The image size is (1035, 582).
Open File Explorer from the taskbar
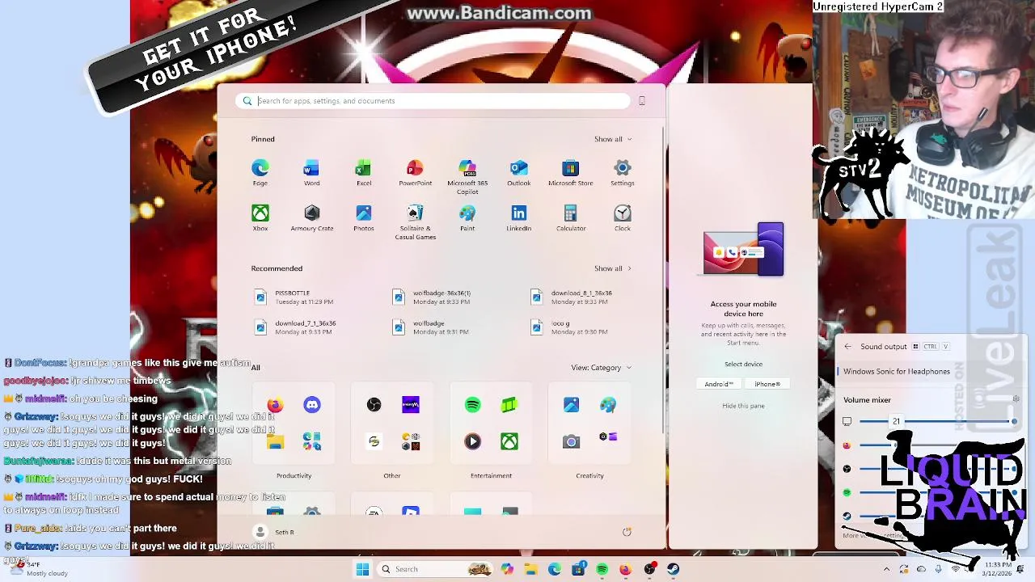point(530,569)
